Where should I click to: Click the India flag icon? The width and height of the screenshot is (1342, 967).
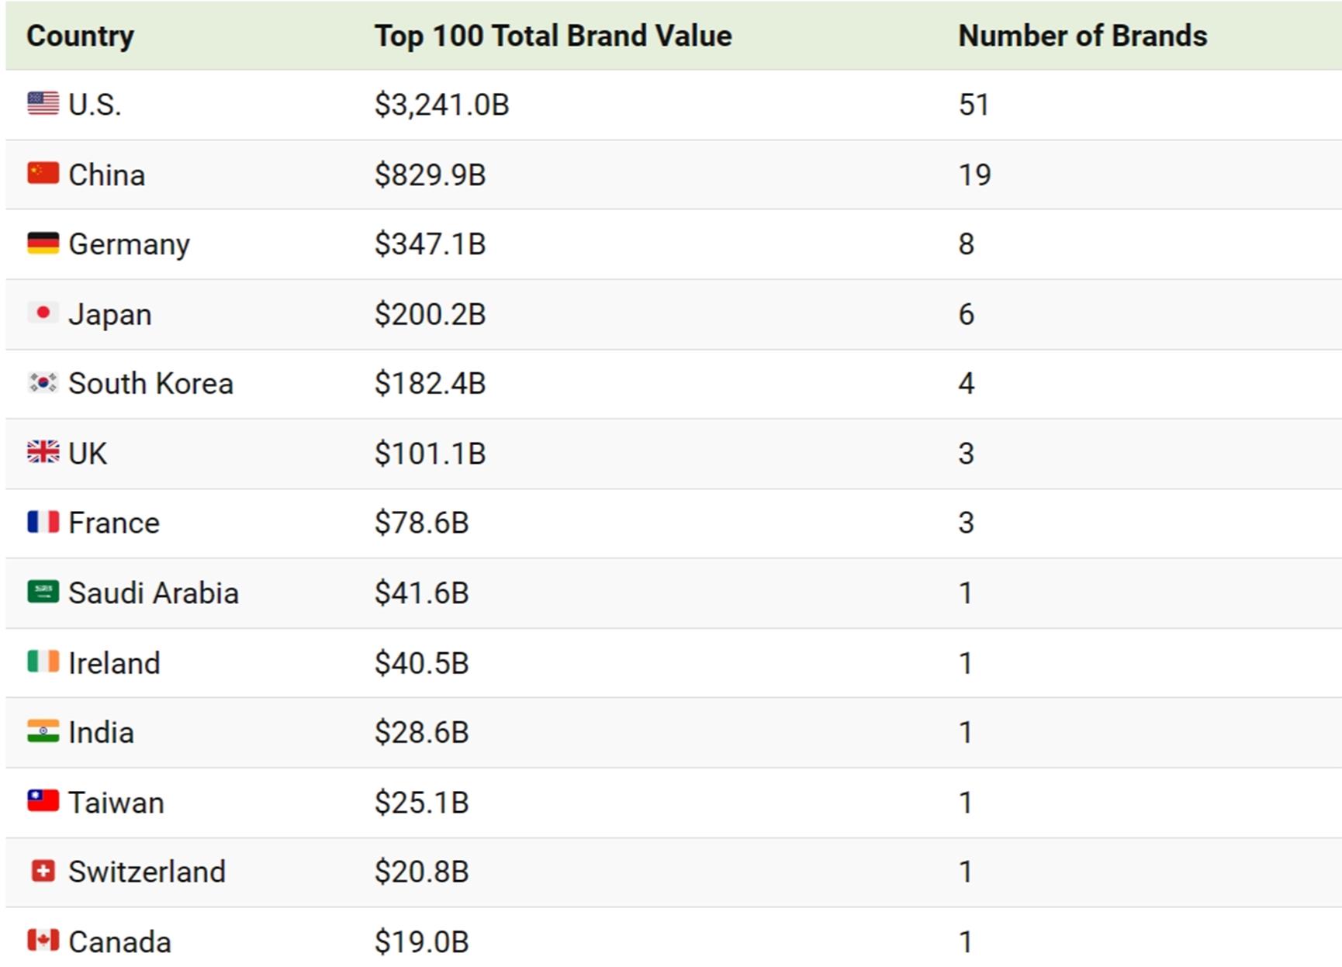click(43, 731)
